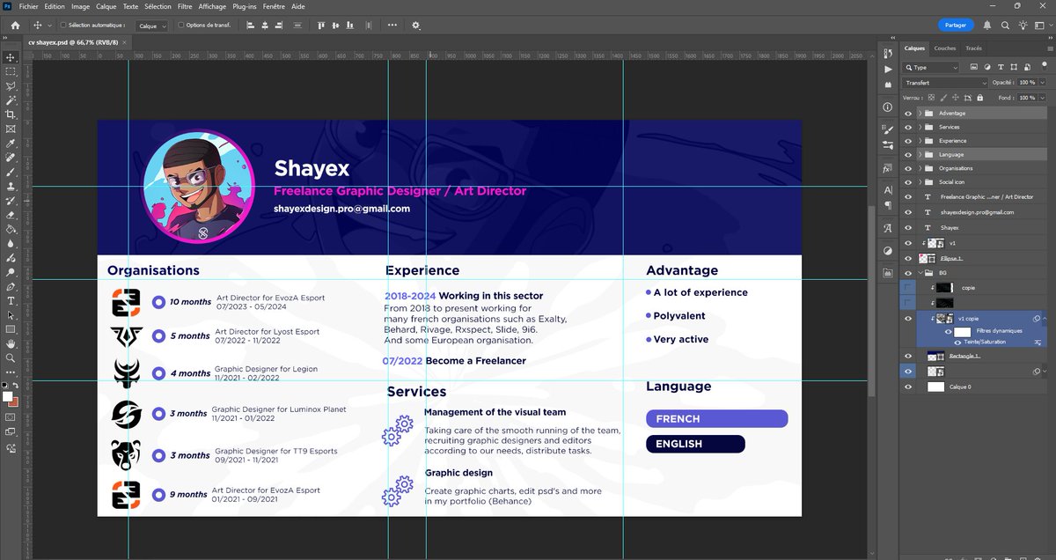The width and height of the screenshot is (1056, 560).
Task: Expand the Experience group
Action: (x=920, y=141)
